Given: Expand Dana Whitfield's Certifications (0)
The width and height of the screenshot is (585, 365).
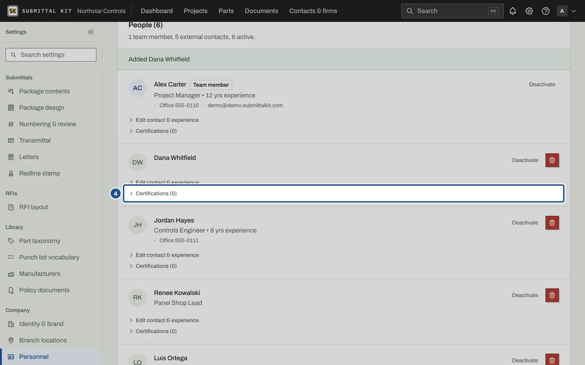Looking at the screenshot, I should (x=343, y=193).
